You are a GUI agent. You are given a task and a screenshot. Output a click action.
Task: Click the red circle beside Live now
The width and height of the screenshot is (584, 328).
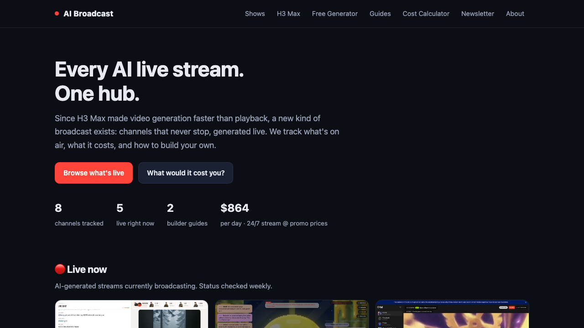pos(60,269)
